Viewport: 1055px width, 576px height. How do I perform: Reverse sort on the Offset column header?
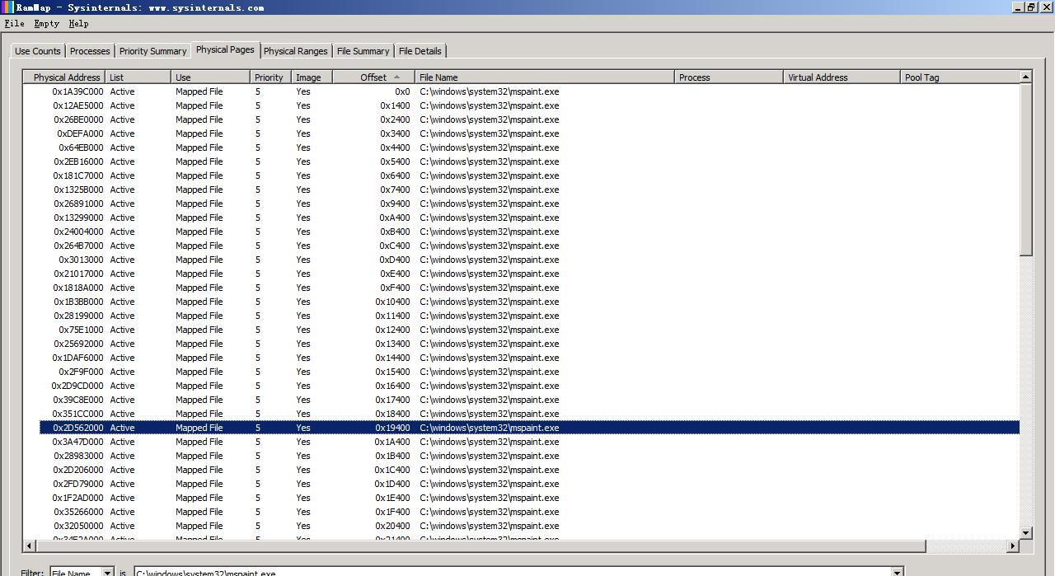coord(373,77)
